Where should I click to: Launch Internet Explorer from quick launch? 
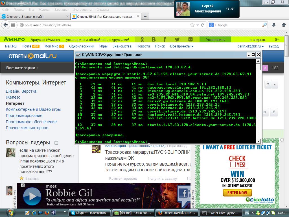point(34,213)
